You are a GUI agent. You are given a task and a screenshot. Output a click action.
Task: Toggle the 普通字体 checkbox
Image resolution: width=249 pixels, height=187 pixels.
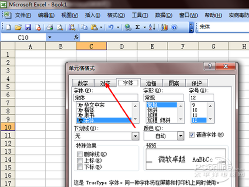[x=192, y=135]
